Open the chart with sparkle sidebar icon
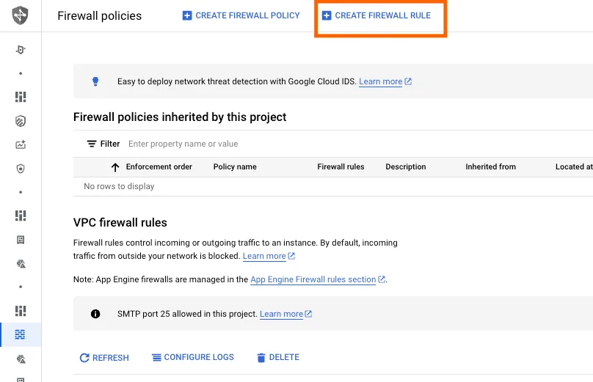Image resolution: width=593 pixels, height=382 pixels. [x=21, y=144]
